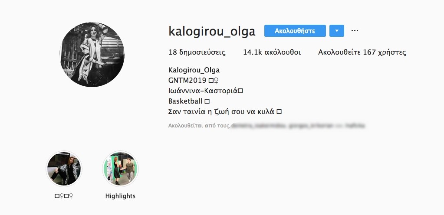The image size is (444, 215).
Task: Click the Ακολουθείται από τους label
Action: tap(199, 126)
